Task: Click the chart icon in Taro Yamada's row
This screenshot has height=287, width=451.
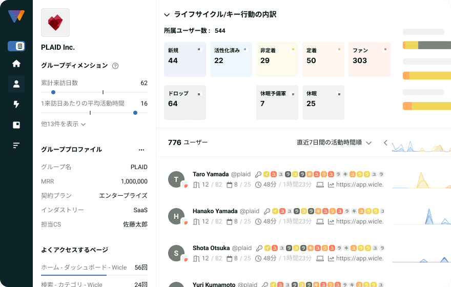Action: point(331,184)
